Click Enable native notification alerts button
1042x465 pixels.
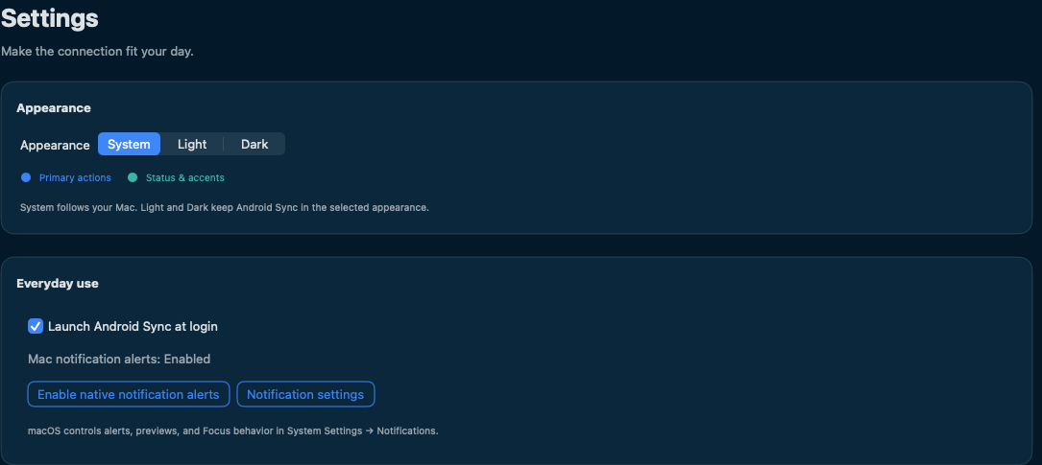(129, 394)
